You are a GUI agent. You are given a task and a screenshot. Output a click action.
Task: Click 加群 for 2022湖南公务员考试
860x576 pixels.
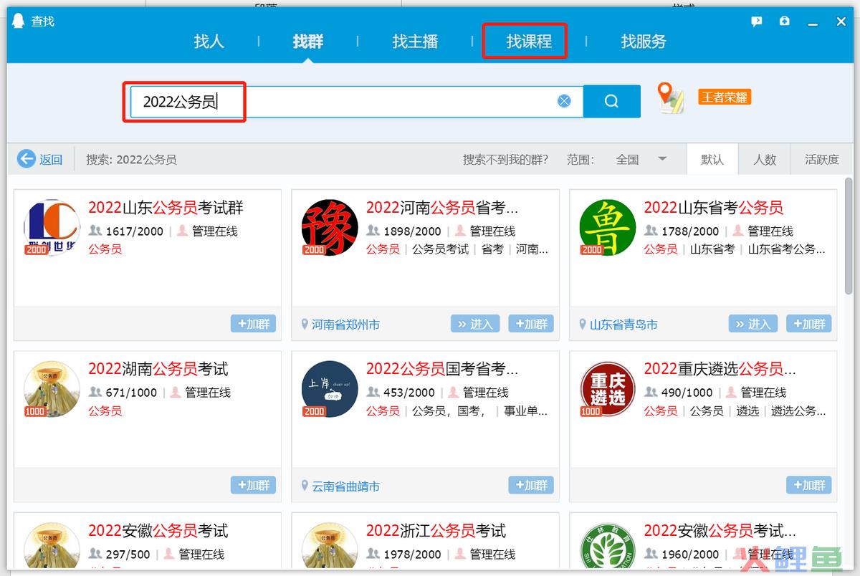pyautogui.click(x=253, y=485)
